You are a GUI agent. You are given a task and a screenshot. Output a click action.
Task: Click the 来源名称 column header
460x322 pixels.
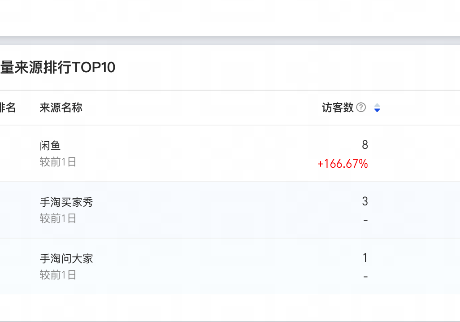pyautogui.click(x=61, y=108)
